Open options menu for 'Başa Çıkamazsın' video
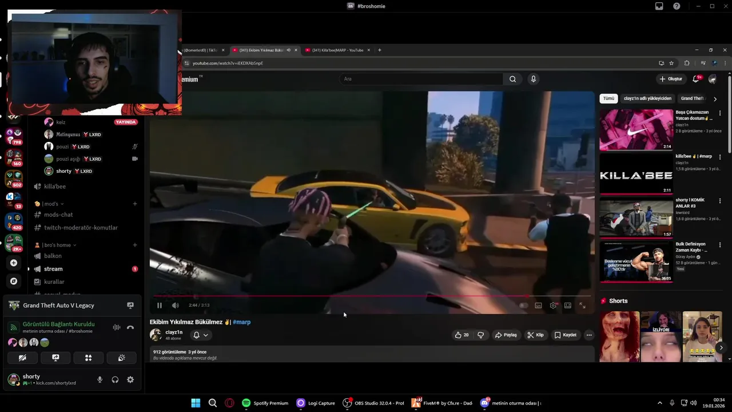The image size is (732, 412). coord(720,113)
